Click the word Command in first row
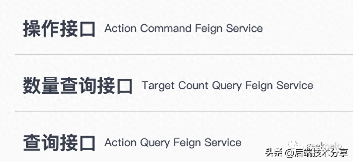The height and width of the screenshot is (162, 353). click(166, 29)
